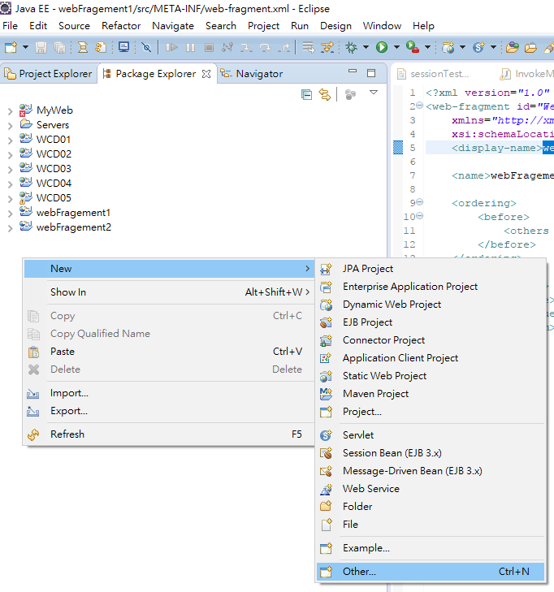
Task: Select Folder in the New submenu
Action: point(431,506)
